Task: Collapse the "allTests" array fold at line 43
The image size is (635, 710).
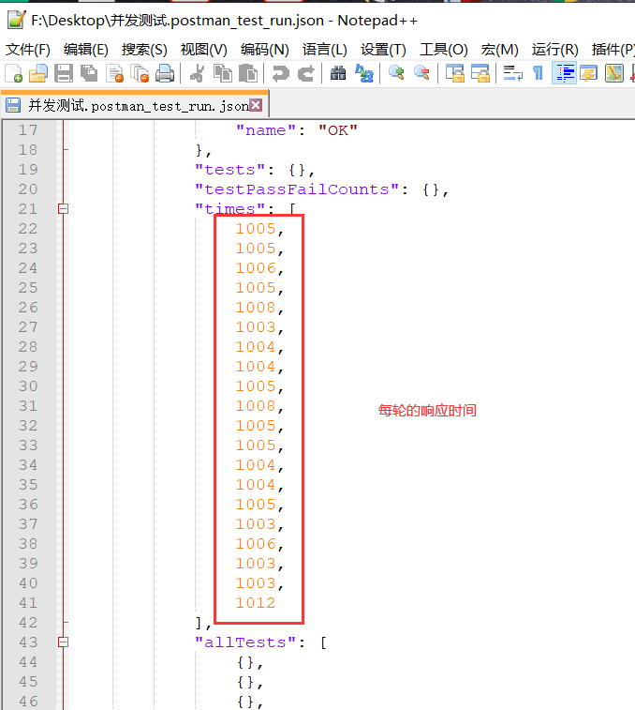Action: click(64, 642)
